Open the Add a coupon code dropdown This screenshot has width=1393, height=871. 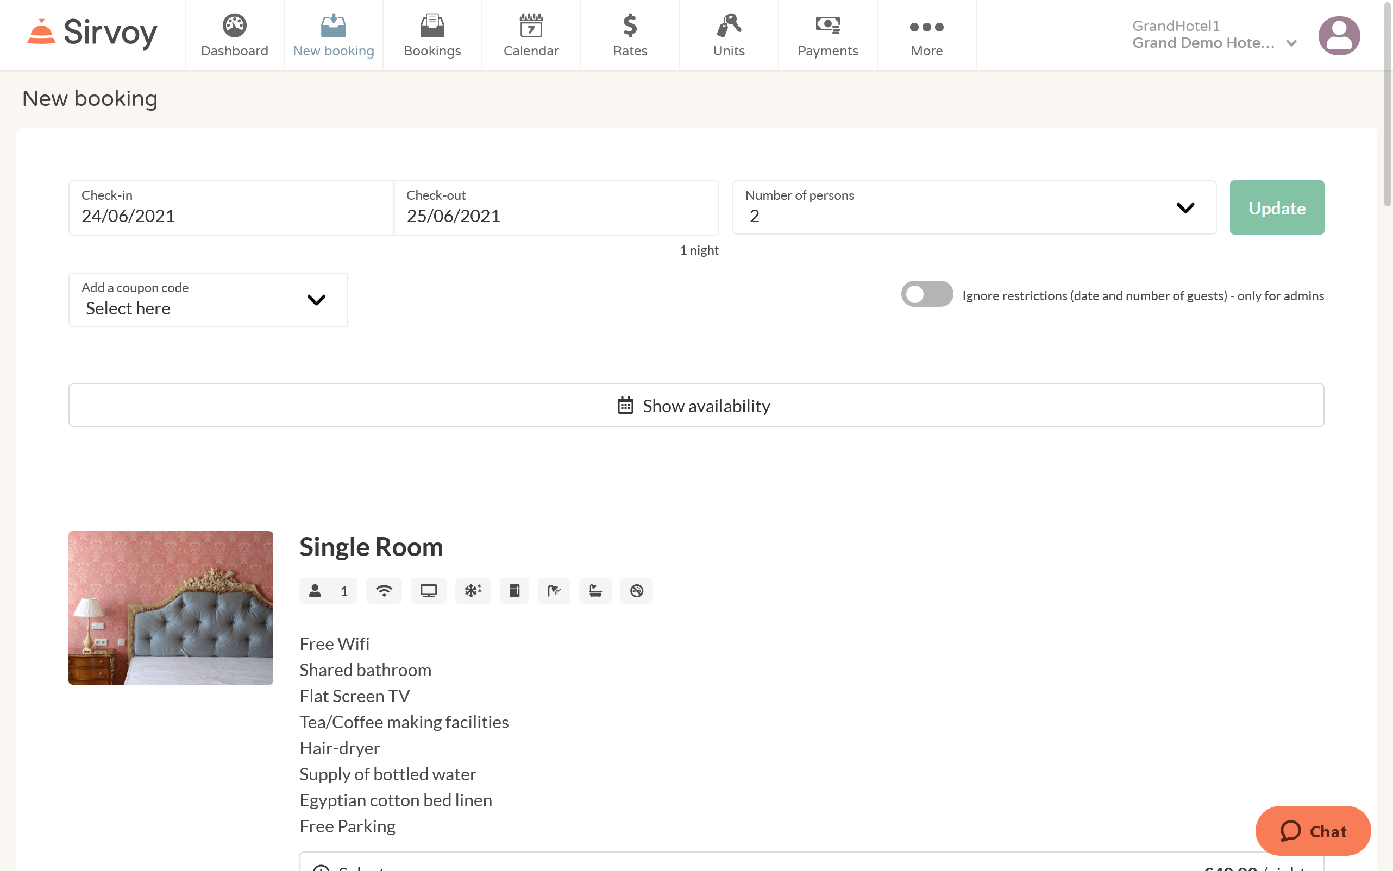pos(208,300)
